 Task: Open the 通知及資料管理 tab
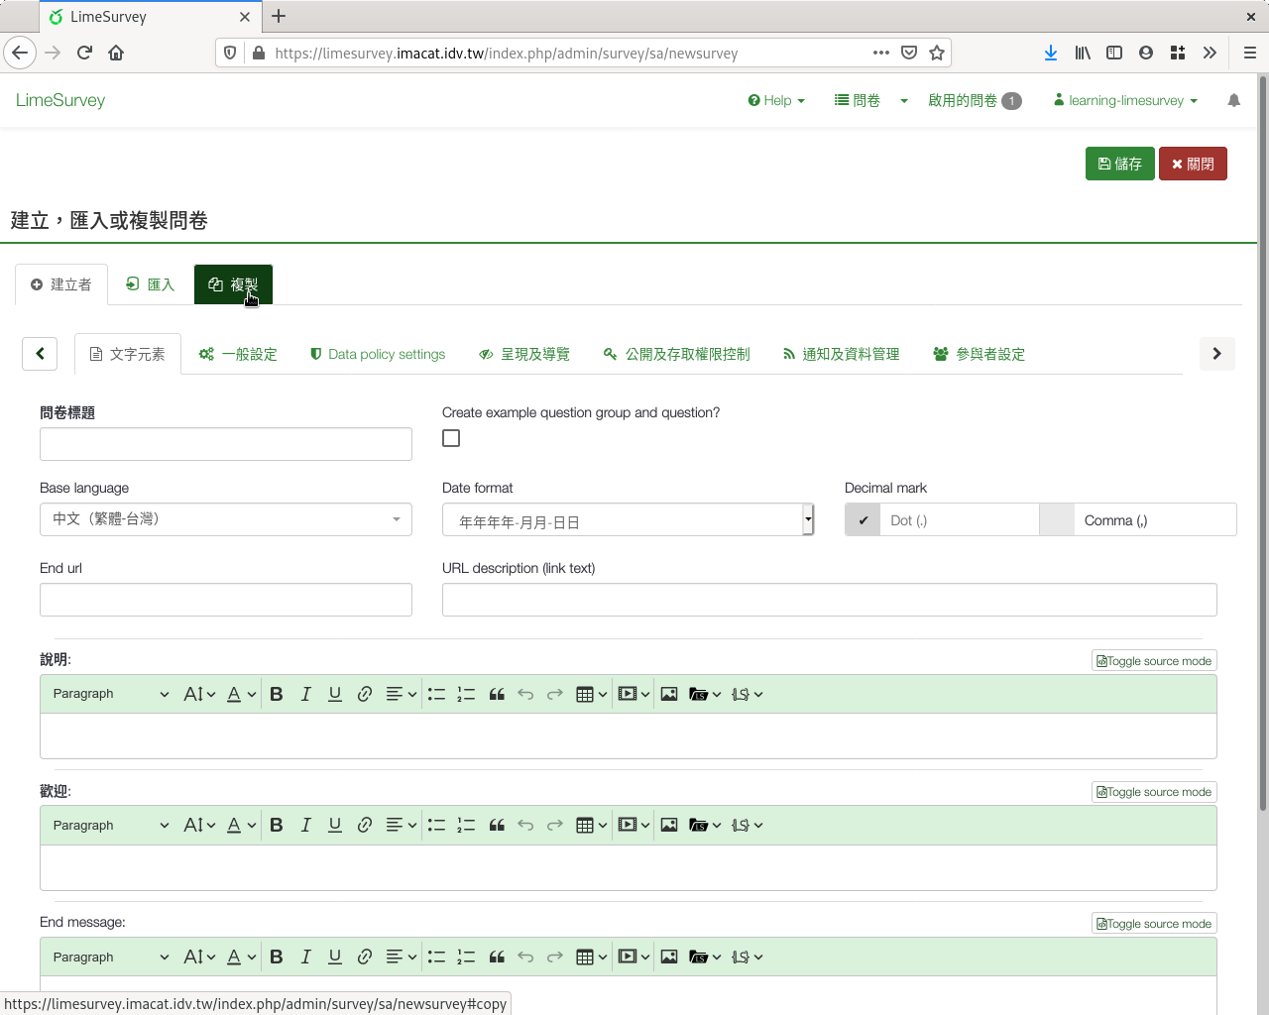[x=842, y=354]
